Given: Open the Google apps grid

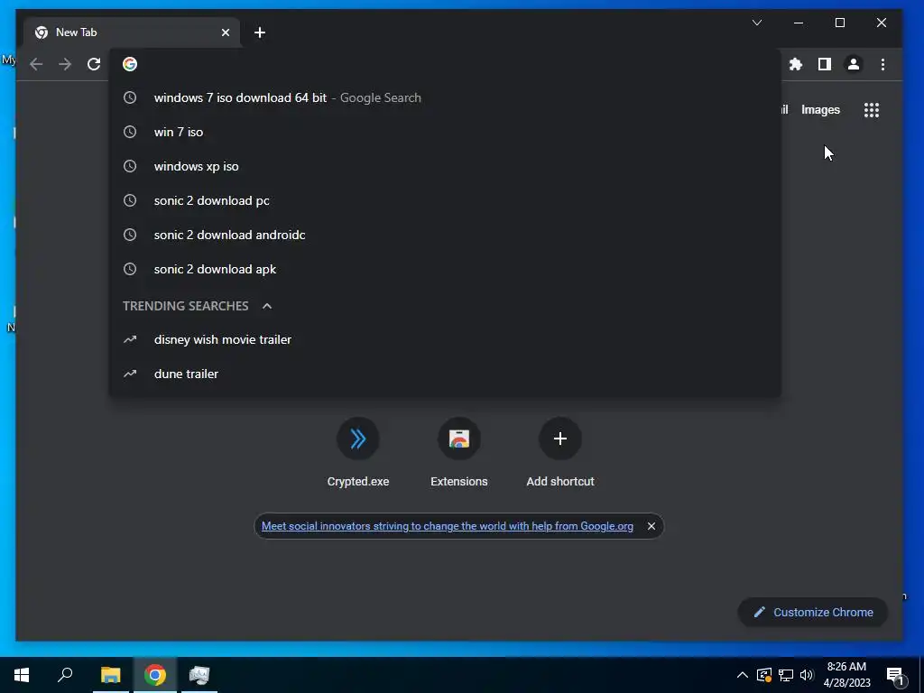Looking at the screenshot, I should 871,110.
